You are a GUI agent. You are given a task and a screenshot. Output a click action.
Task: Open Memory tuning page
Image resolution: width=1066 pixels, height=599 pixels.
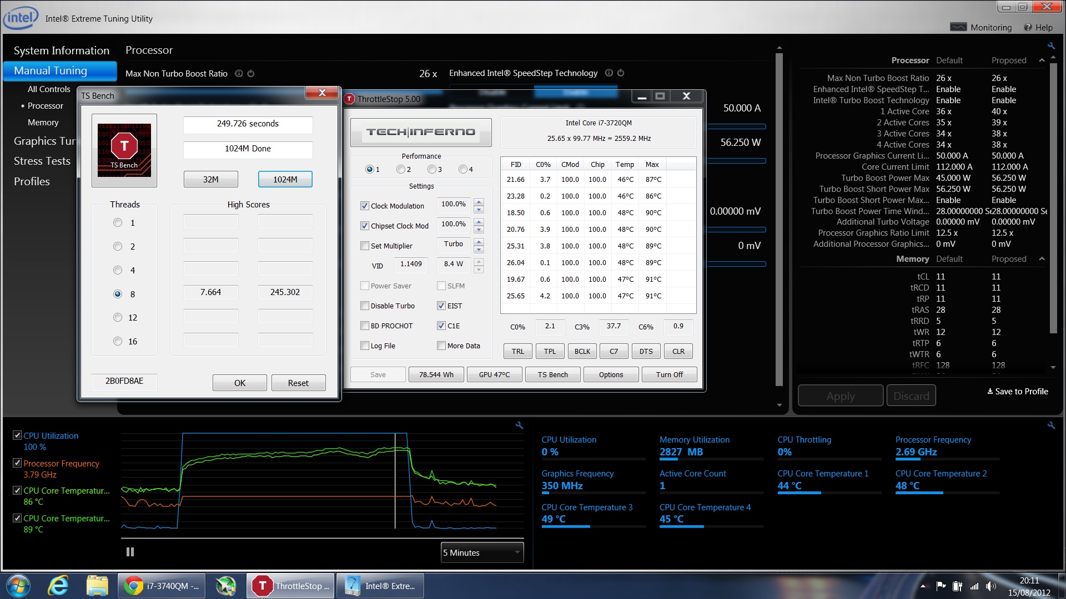(43, 122)
